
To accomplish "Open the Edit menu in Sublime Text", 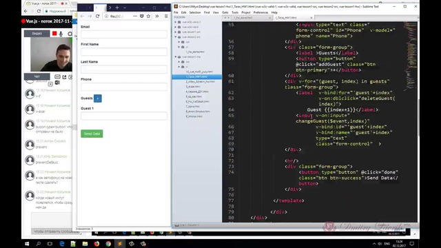I will coord(184,12).
